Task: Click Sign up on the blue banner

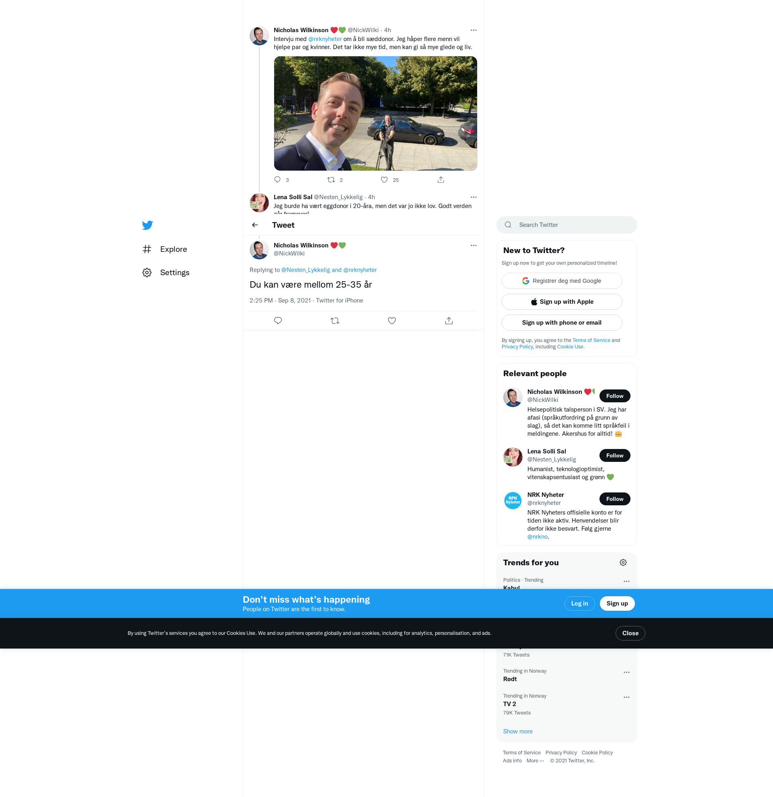Action: 617,603
